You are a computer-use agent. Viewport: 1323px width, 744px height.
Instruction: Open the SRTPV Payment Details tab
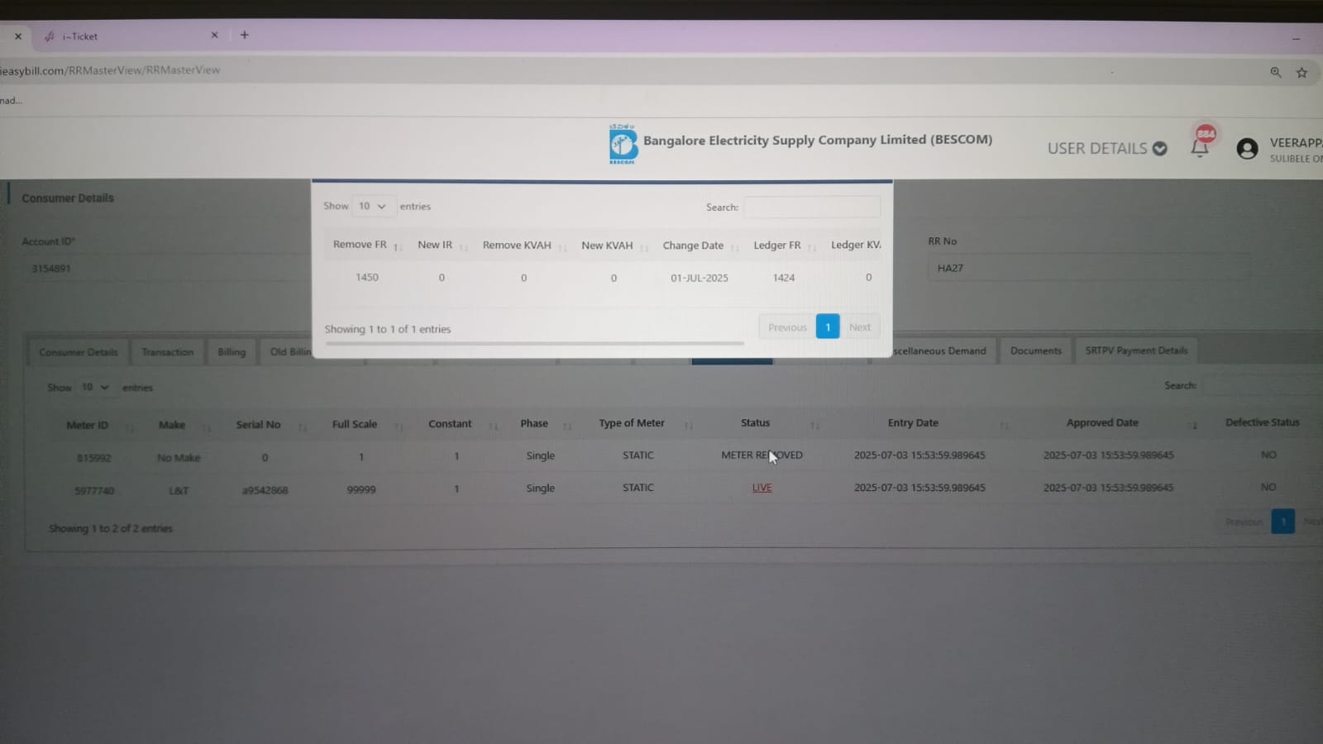(x=1136, y=351)
